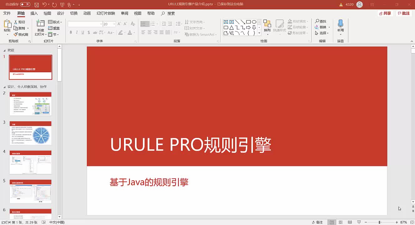Open the 复制 copy dropdown arrow

[x=28, y=28]
